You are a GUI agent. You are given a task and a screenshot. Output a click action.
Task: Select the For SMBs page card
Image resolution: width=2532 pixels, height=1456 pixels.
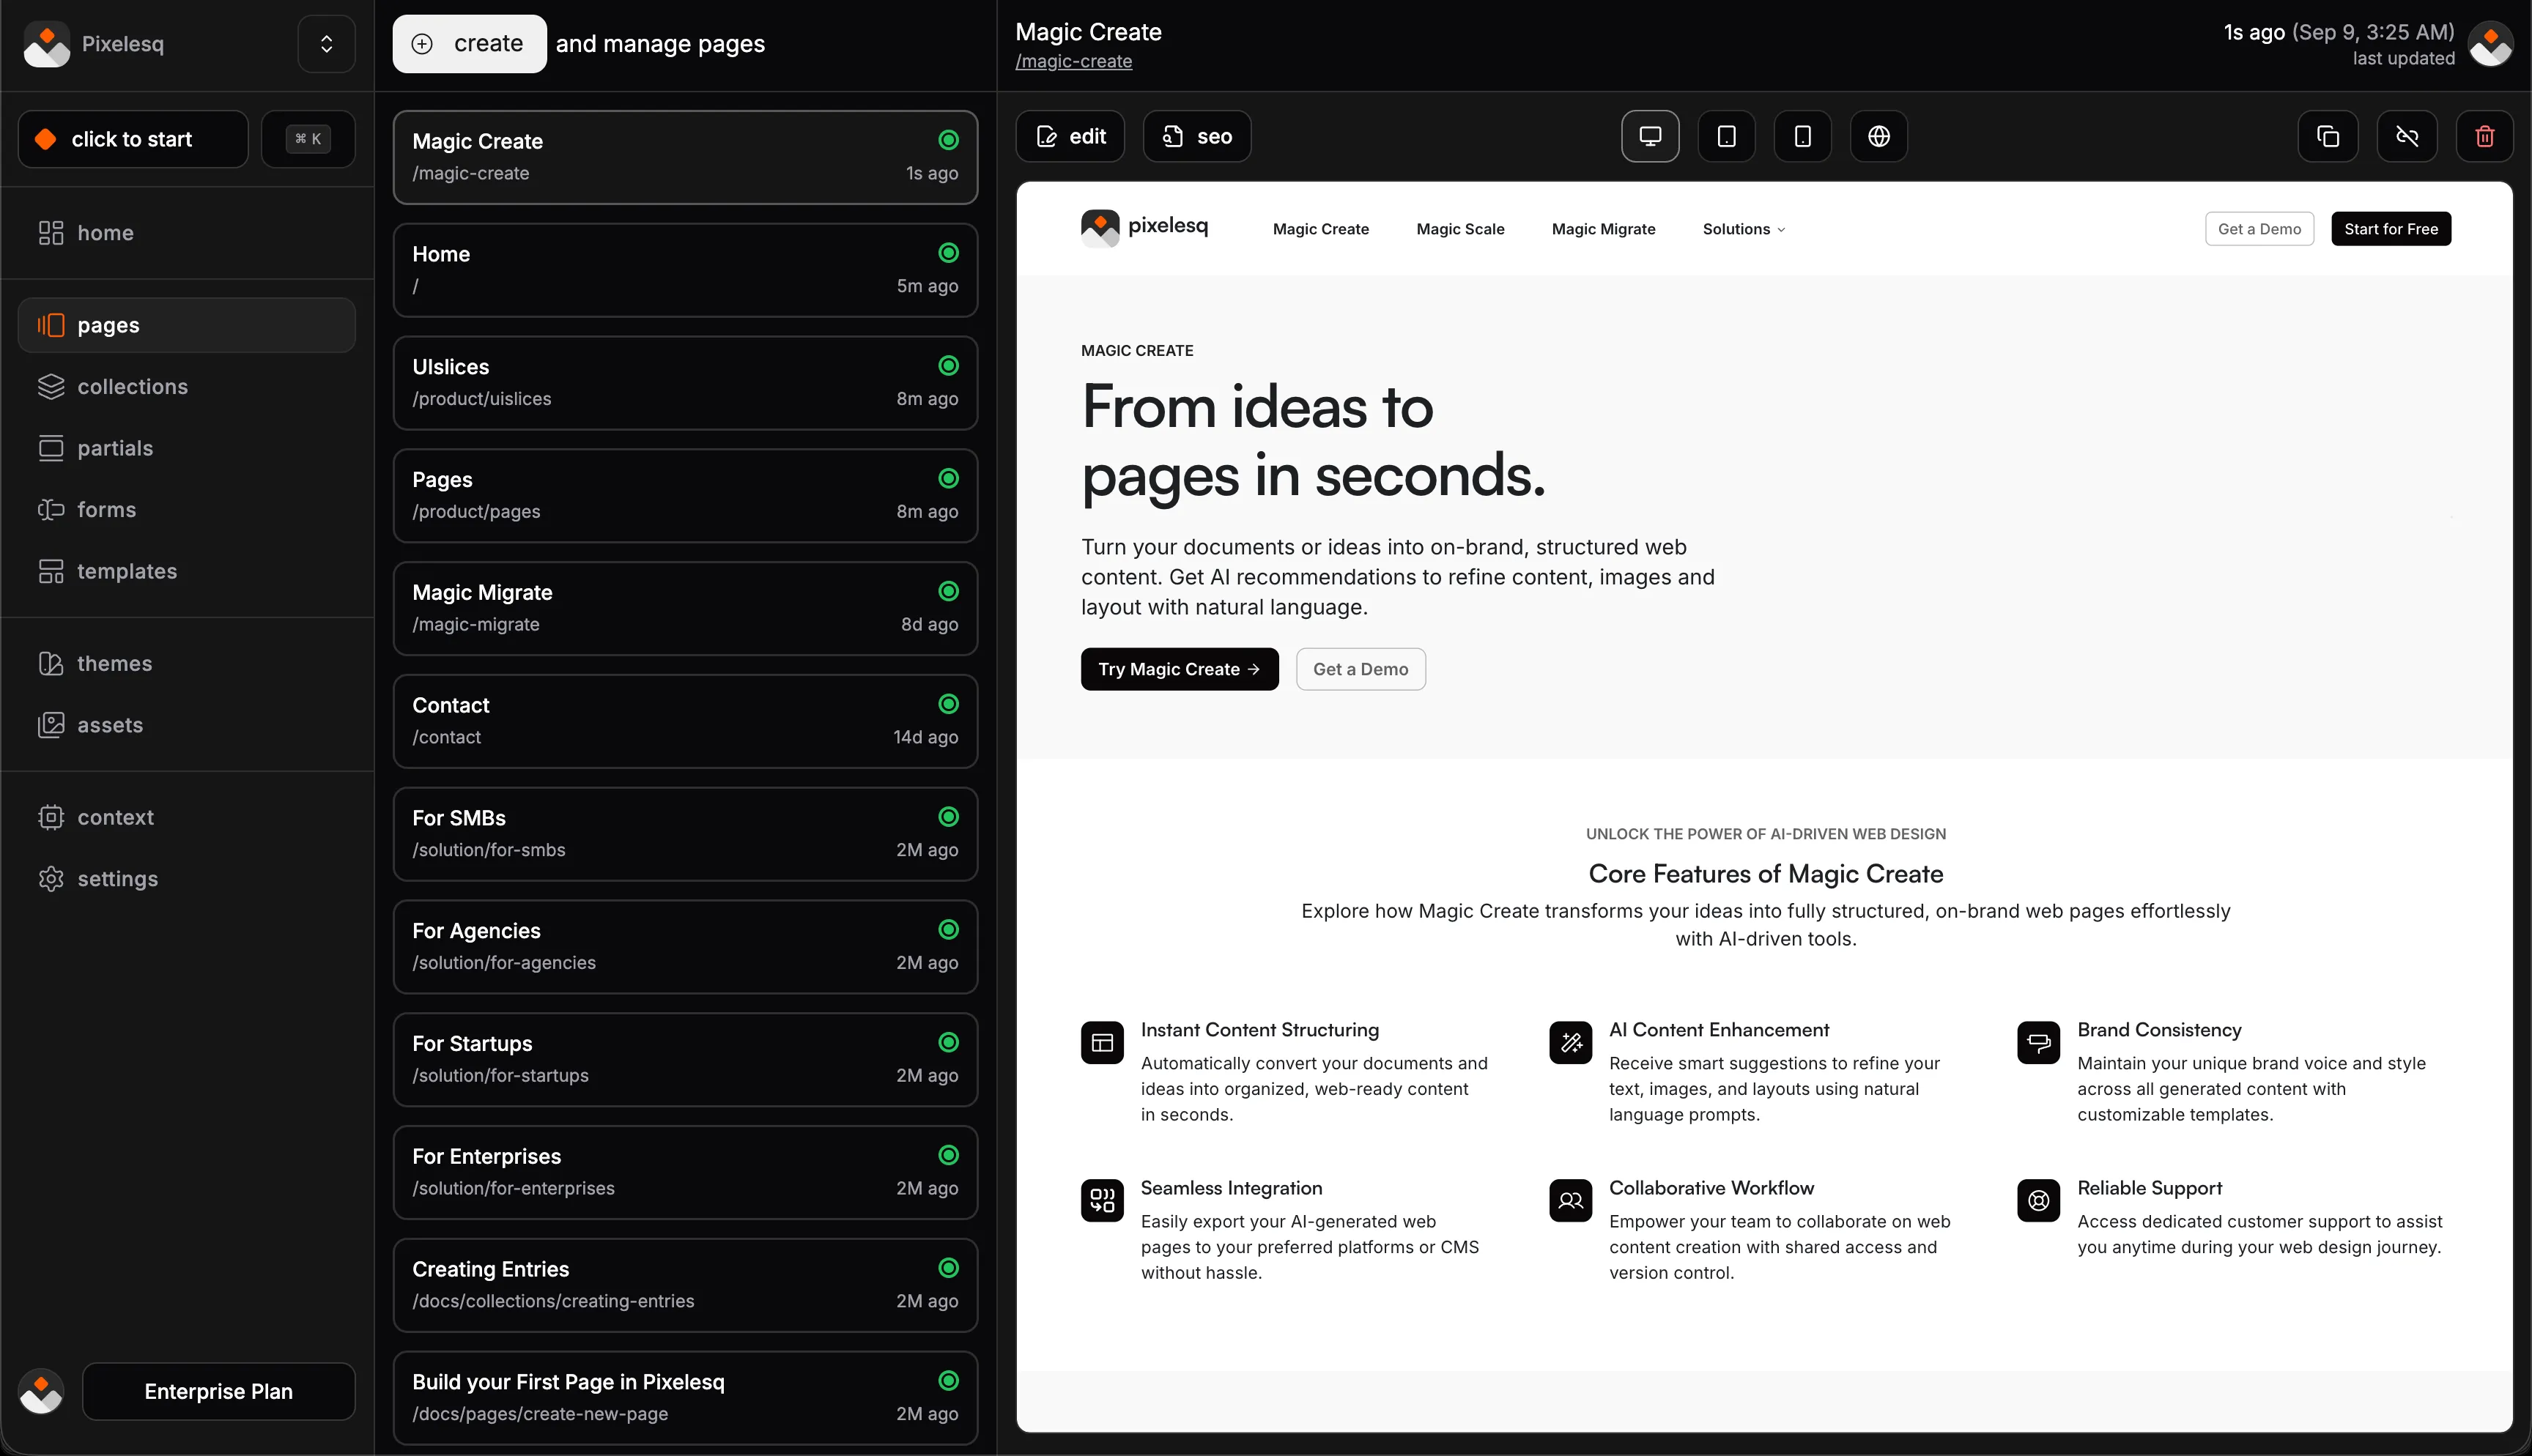685,834
